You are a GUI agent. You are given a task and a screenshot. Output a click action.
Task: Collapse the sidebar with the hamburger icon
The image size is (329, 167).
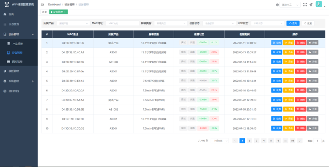coord(42,5)
